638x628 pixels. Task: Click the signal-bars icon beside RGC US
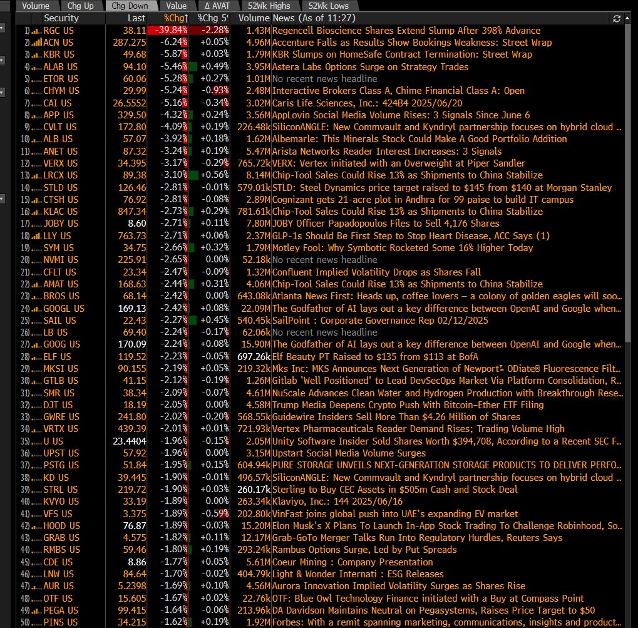pos(36,31)
